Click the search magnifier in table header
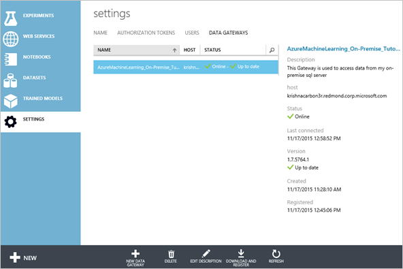Screen dimensions: 403x269 point(272,50)
